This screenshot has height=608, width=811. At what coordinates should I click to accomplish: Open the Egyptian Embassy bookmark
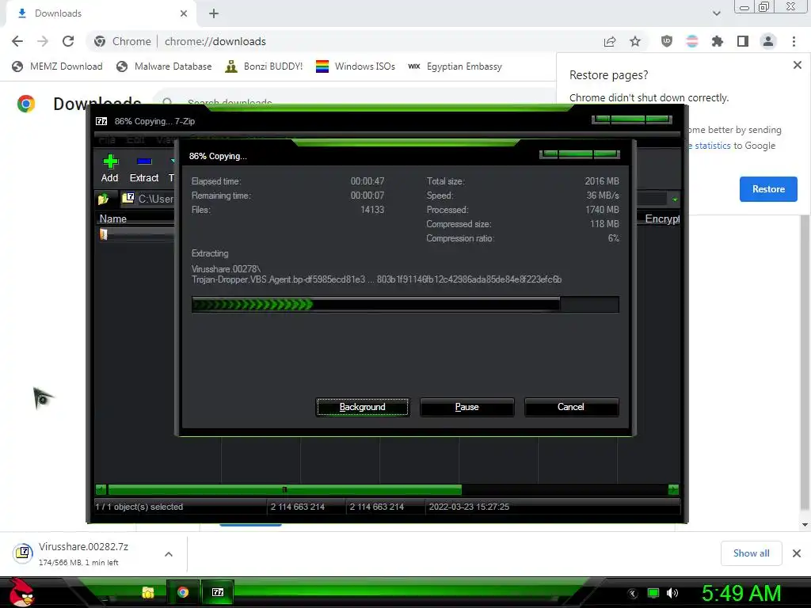[x=455, y=66]
